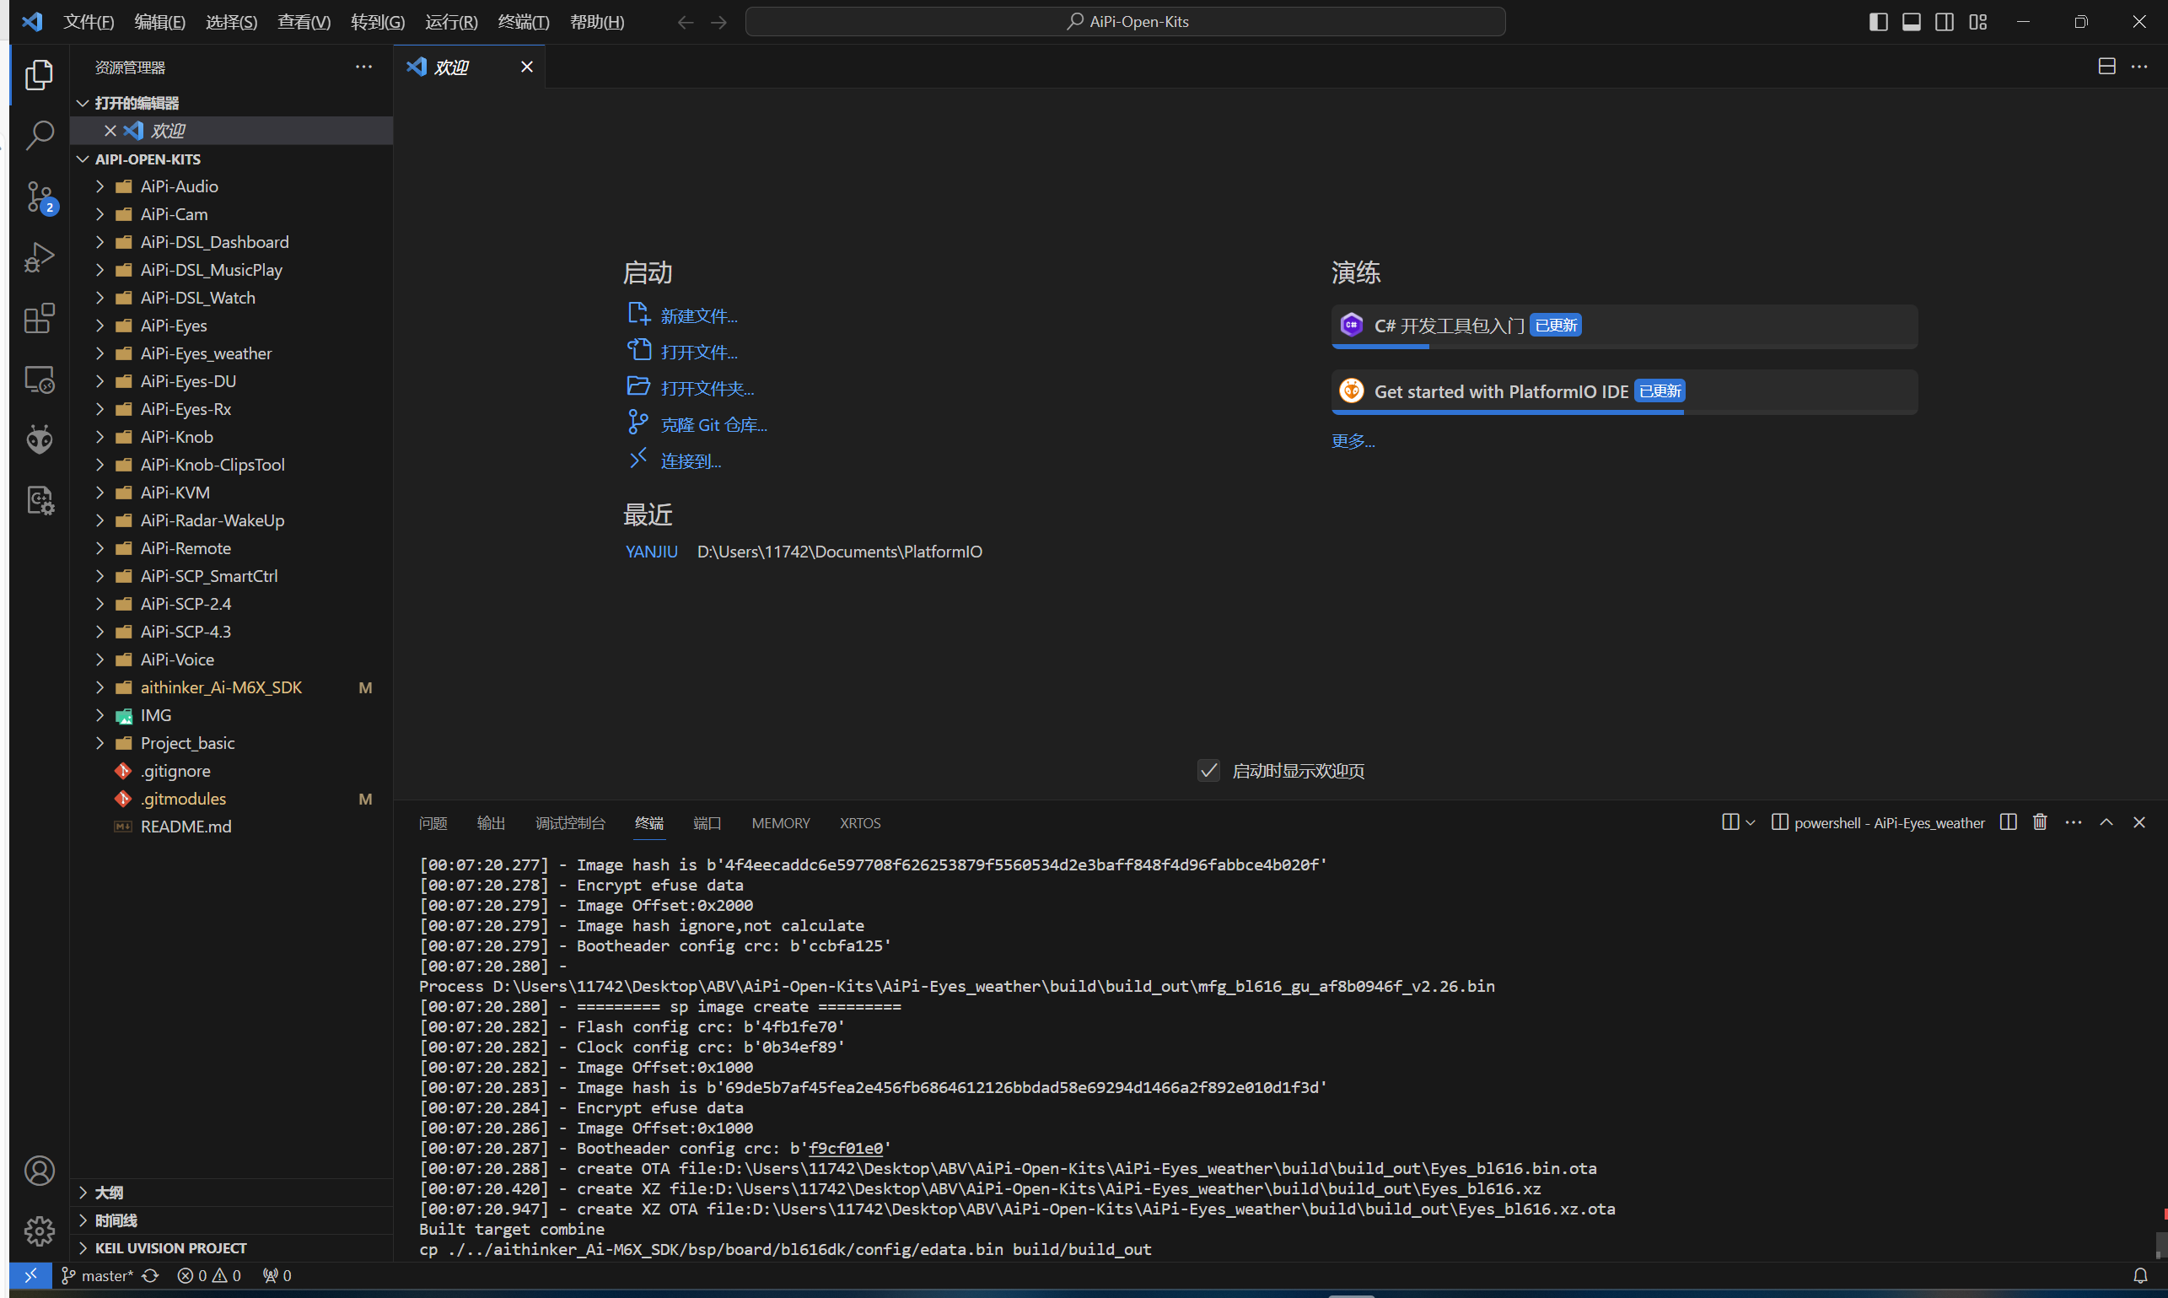This screenshot has height=1298, width=2168.
Task: Open the Manage gear menu
Action: pos(40,1231)
